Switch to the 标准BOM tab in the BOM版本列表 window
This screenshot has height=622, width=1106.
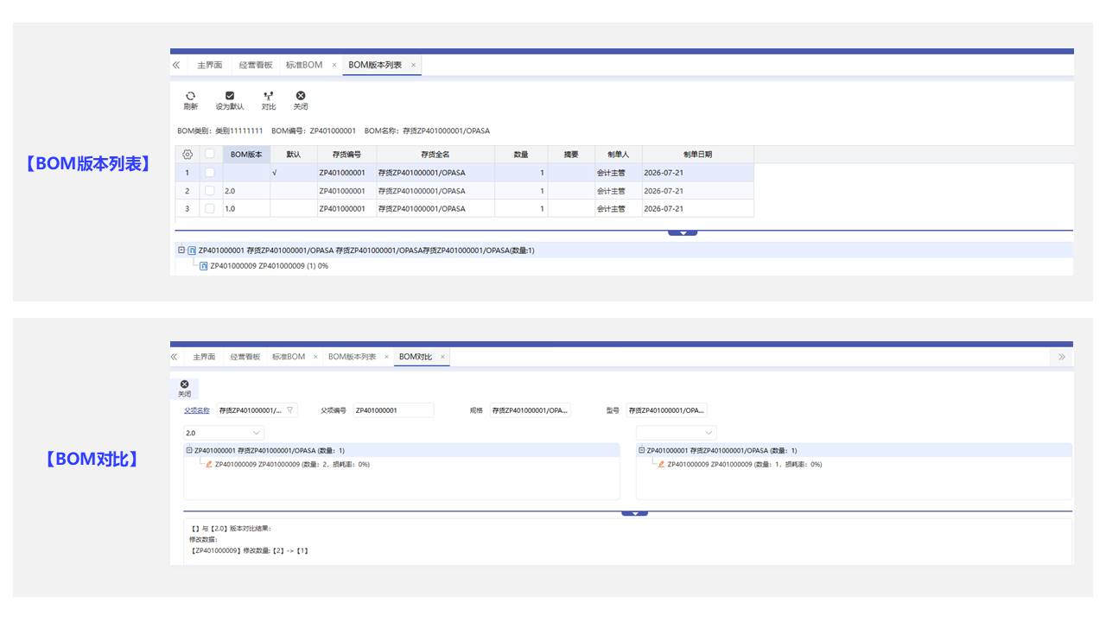click(304, 65)
